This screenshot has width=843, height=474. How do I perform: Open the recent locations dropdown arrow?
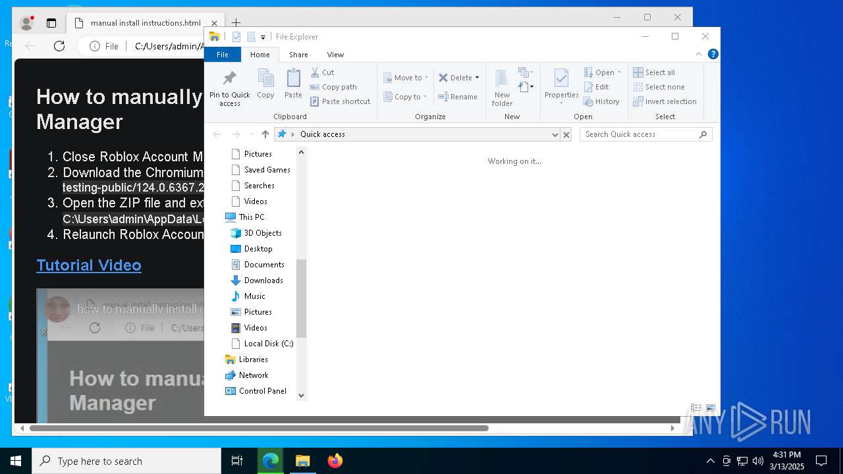pos(252,134)
